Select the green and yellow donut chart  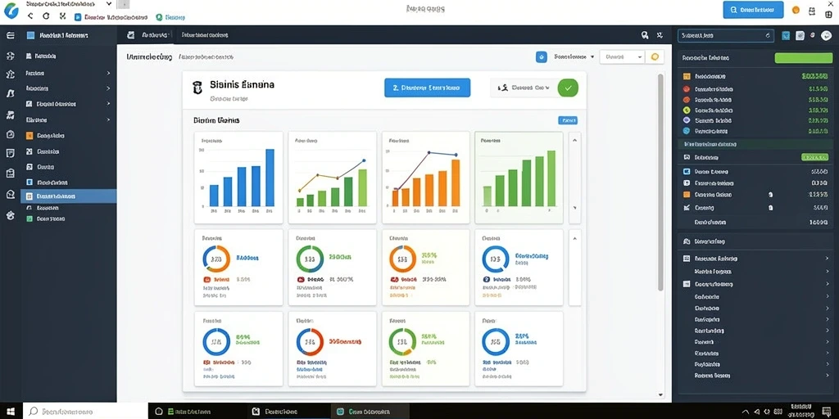pyautogui.click(x=402, y=341)
